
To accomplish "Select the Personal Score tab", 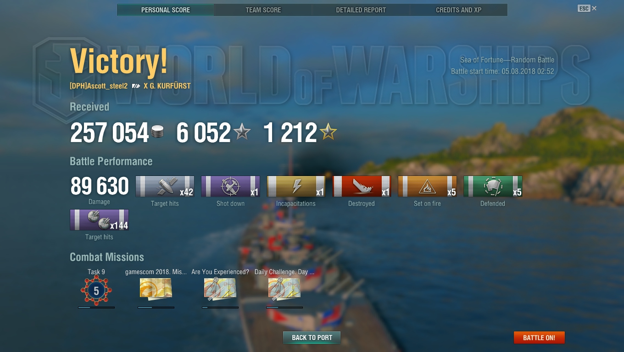I will coord(166,10).
